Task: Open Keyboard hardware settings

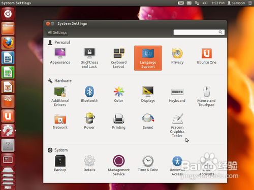Action: coord(177,95)
